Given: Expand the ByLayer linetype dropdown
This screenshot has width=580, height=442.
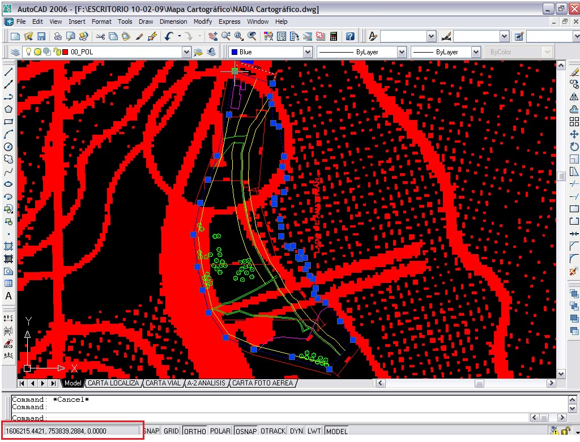Looking at the screenshot, I should point(401,52).
